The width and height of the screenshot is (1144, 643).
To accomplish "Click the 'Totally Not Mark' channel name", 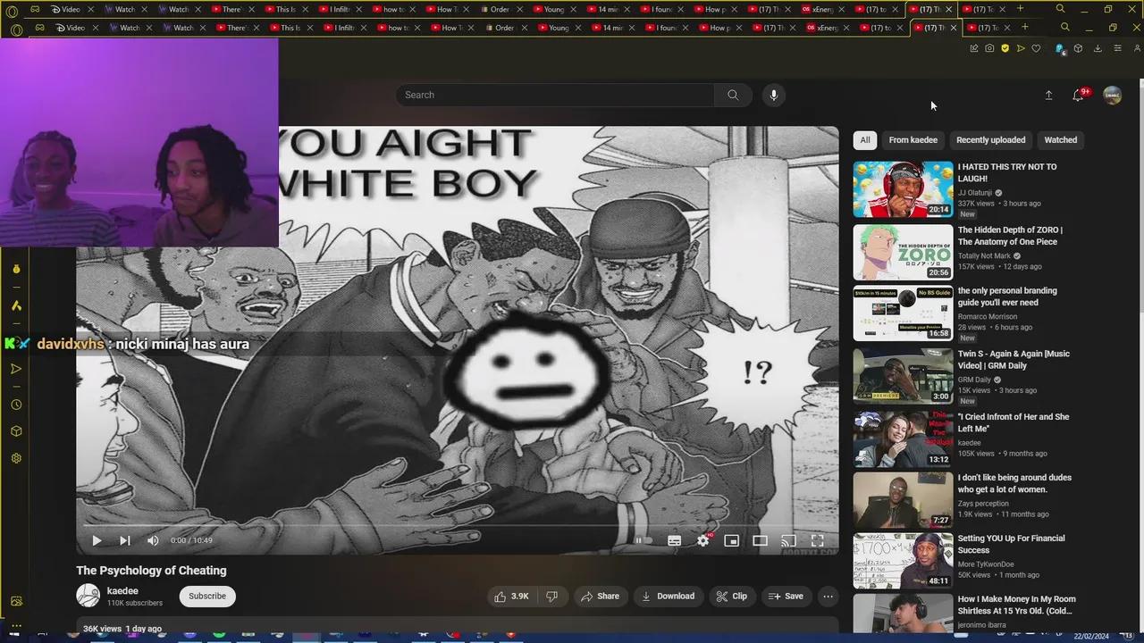I will 984,256.
